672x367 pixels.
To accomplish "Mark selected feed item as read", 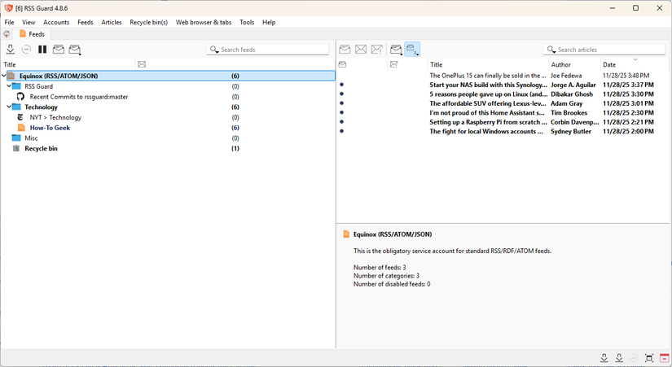I will (x=59, y=50).
